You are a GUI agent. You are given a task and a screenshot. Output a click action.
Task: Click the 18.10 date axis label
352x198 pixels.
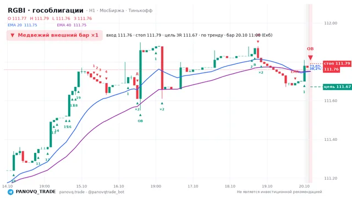click(230, 186)
